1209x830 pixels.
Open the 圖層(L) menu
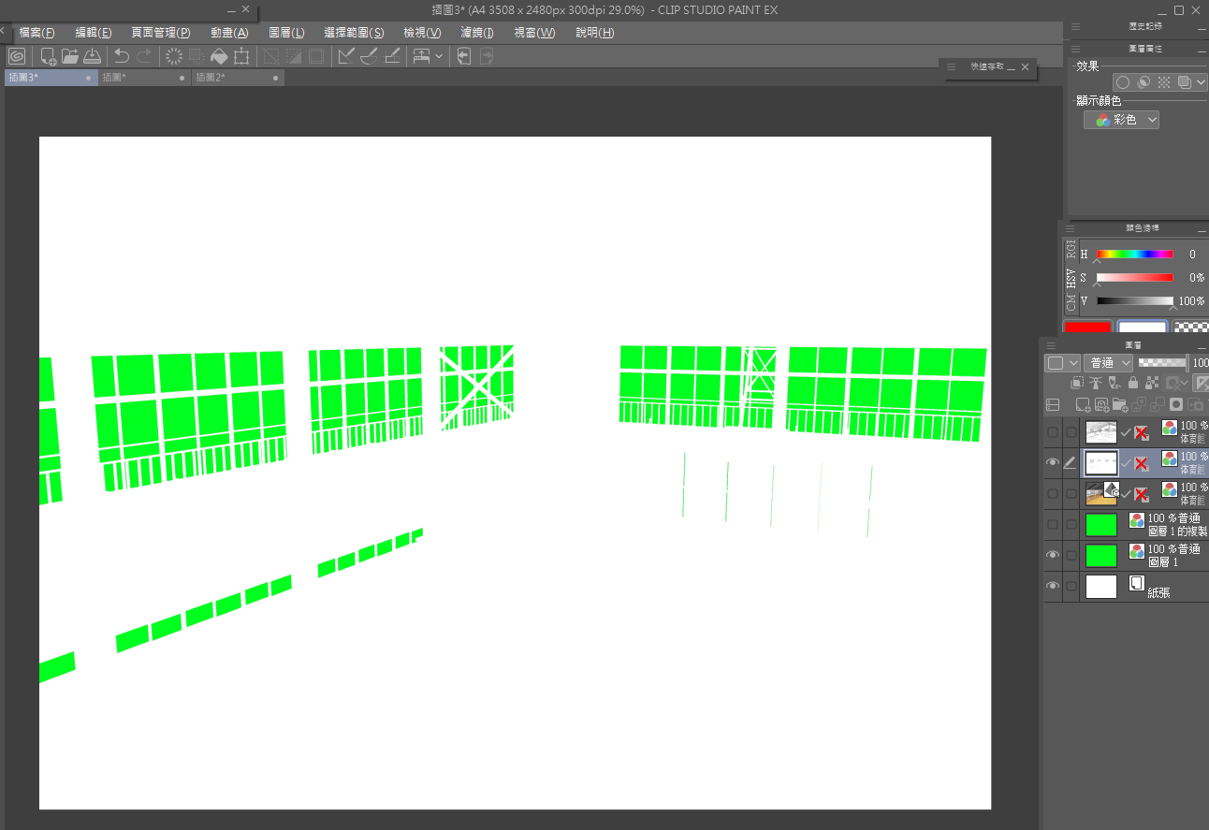[286, 33]
